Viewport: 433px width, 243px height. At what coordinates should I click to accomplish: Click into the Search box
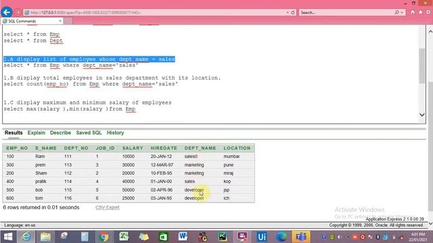346,12
